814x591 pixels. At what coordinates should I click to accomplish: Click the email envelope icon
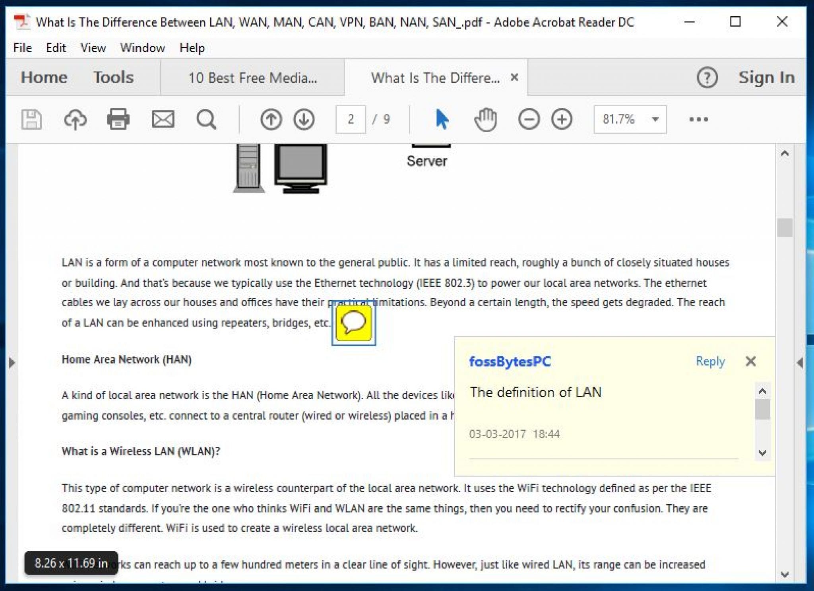coord(163,119)
